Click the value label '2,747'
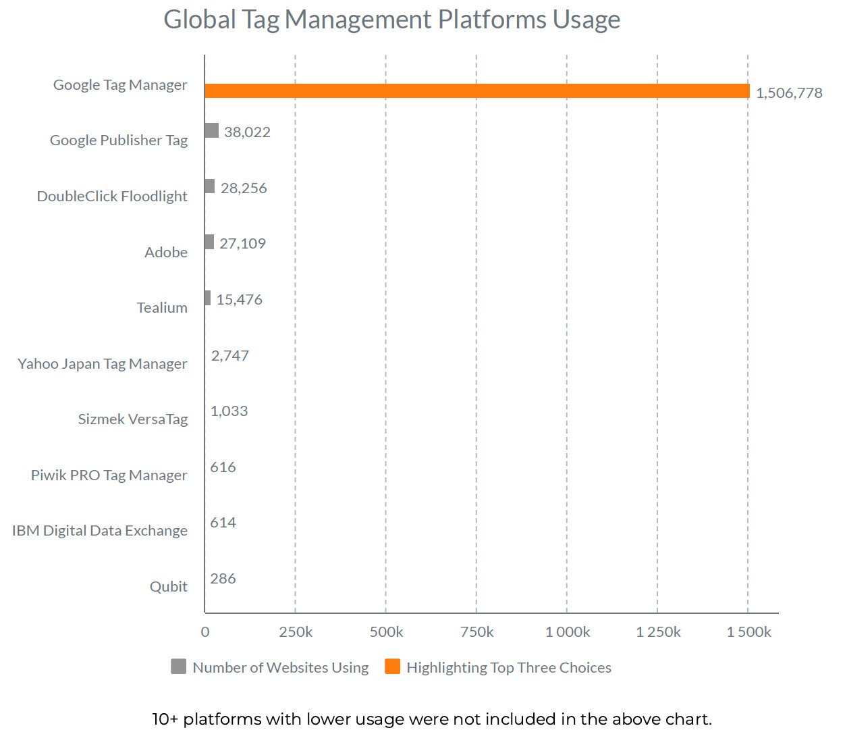The width and height of the screenshot is (845, 751). click(230, 356)
